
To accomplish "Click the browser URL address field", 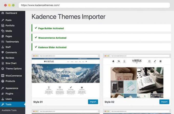I will pos(95,5).
